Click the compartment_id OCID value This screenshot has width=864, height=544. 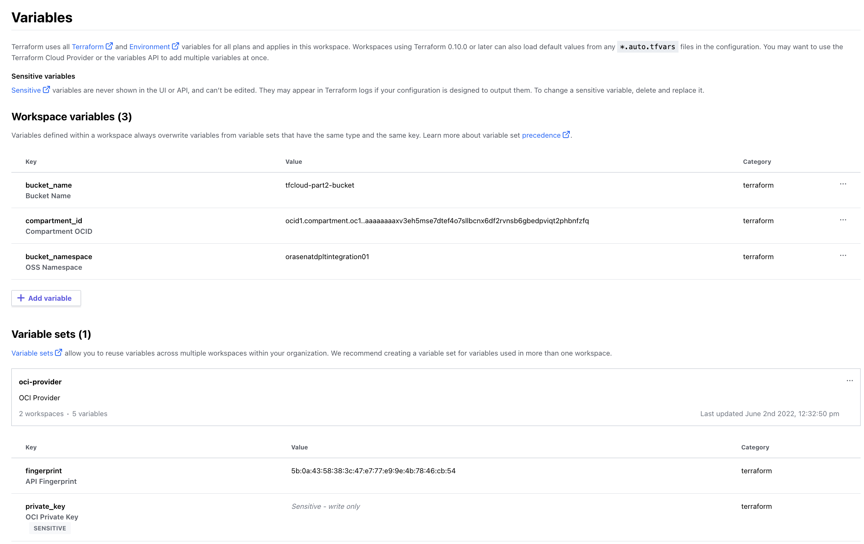coord(437,221)
